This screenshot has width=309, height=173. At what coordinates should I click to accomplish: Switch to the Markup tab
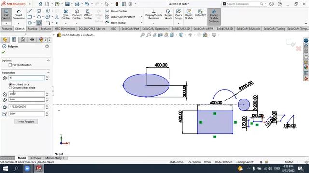point(32,29)
